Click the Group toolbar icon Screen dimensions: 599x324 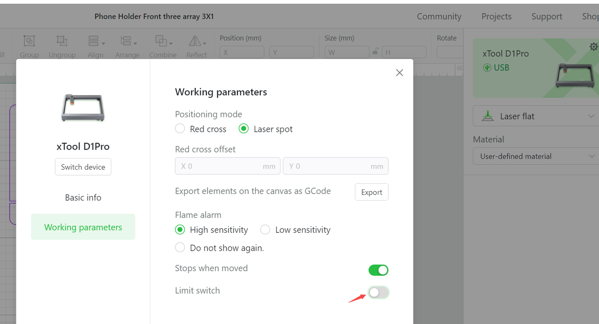pos(29,42)
